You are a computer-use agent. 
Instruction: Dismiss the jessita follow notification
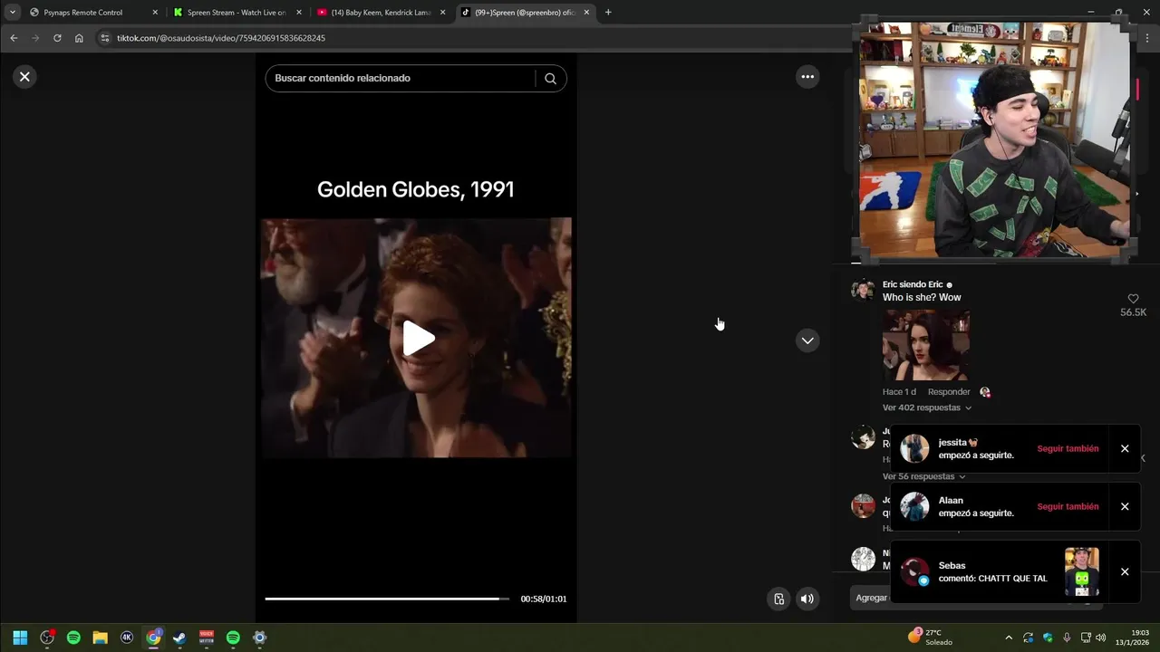(1125, 448)
